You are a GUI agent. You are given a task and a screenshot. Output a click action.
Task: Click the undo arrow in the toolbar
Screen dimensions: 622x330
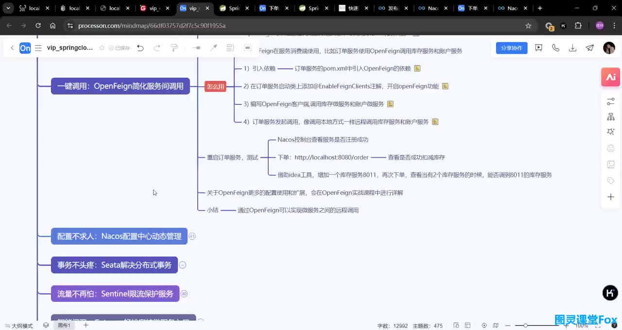pos(140,48)
